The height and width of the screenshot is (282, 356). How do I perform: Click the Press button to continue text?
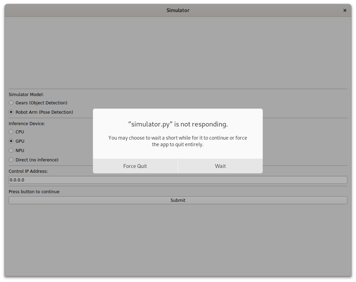click(34, 191)
